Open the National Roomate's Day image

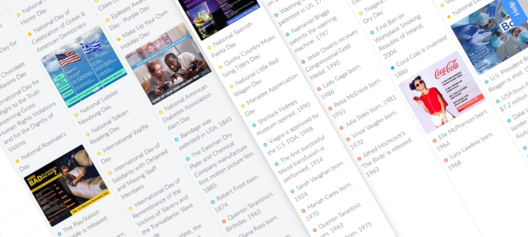pyautogui.click(x=67, y=186)
